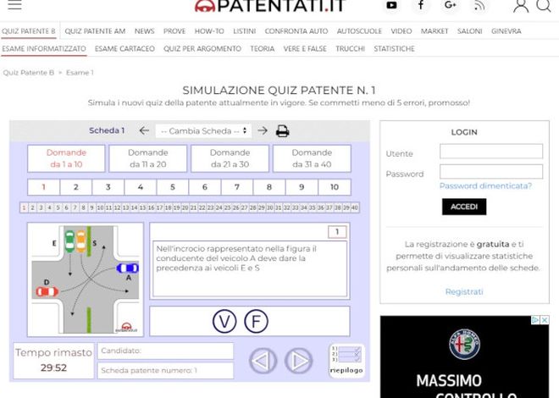Select Statistiche submenu
Screen dimensions: 559x398
[394, 48]
